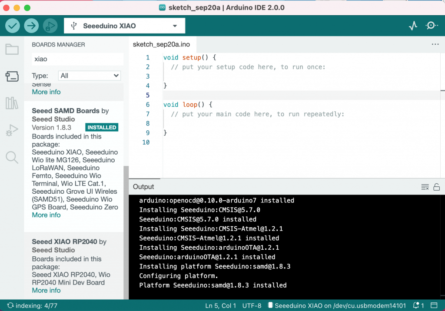Click the void setup() code line
Screen dimensions: 445x311
(x=189, y=57)
